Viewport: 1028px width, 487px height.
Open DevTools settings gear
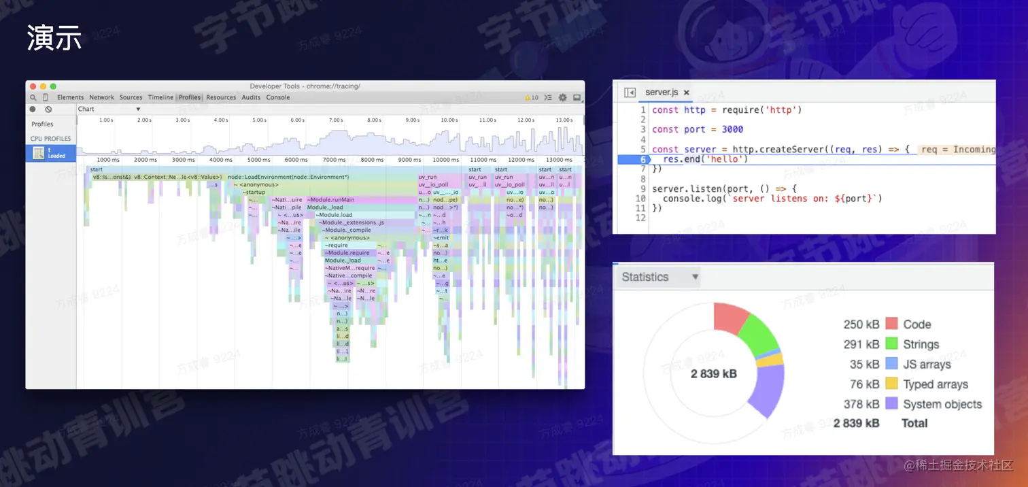562,98
